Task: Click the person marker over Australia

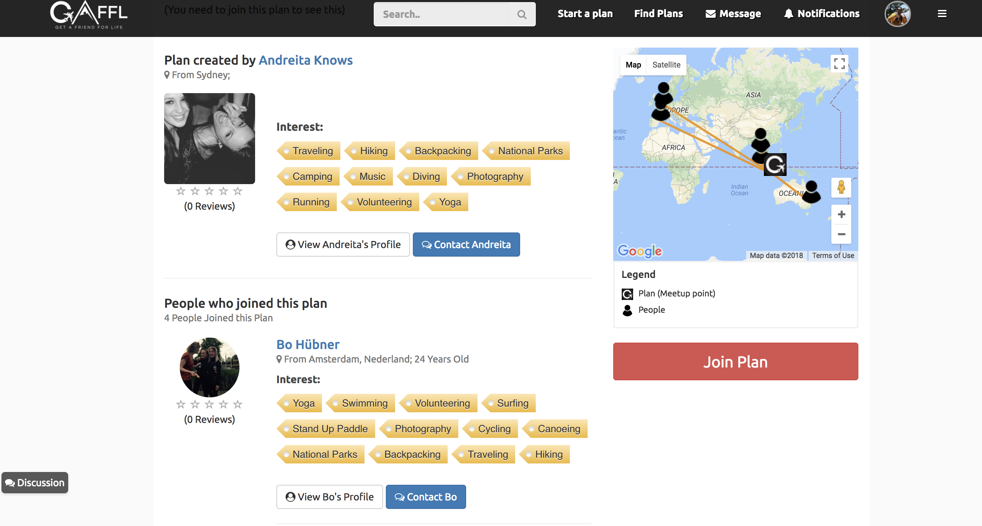Action: coord(811,192)
